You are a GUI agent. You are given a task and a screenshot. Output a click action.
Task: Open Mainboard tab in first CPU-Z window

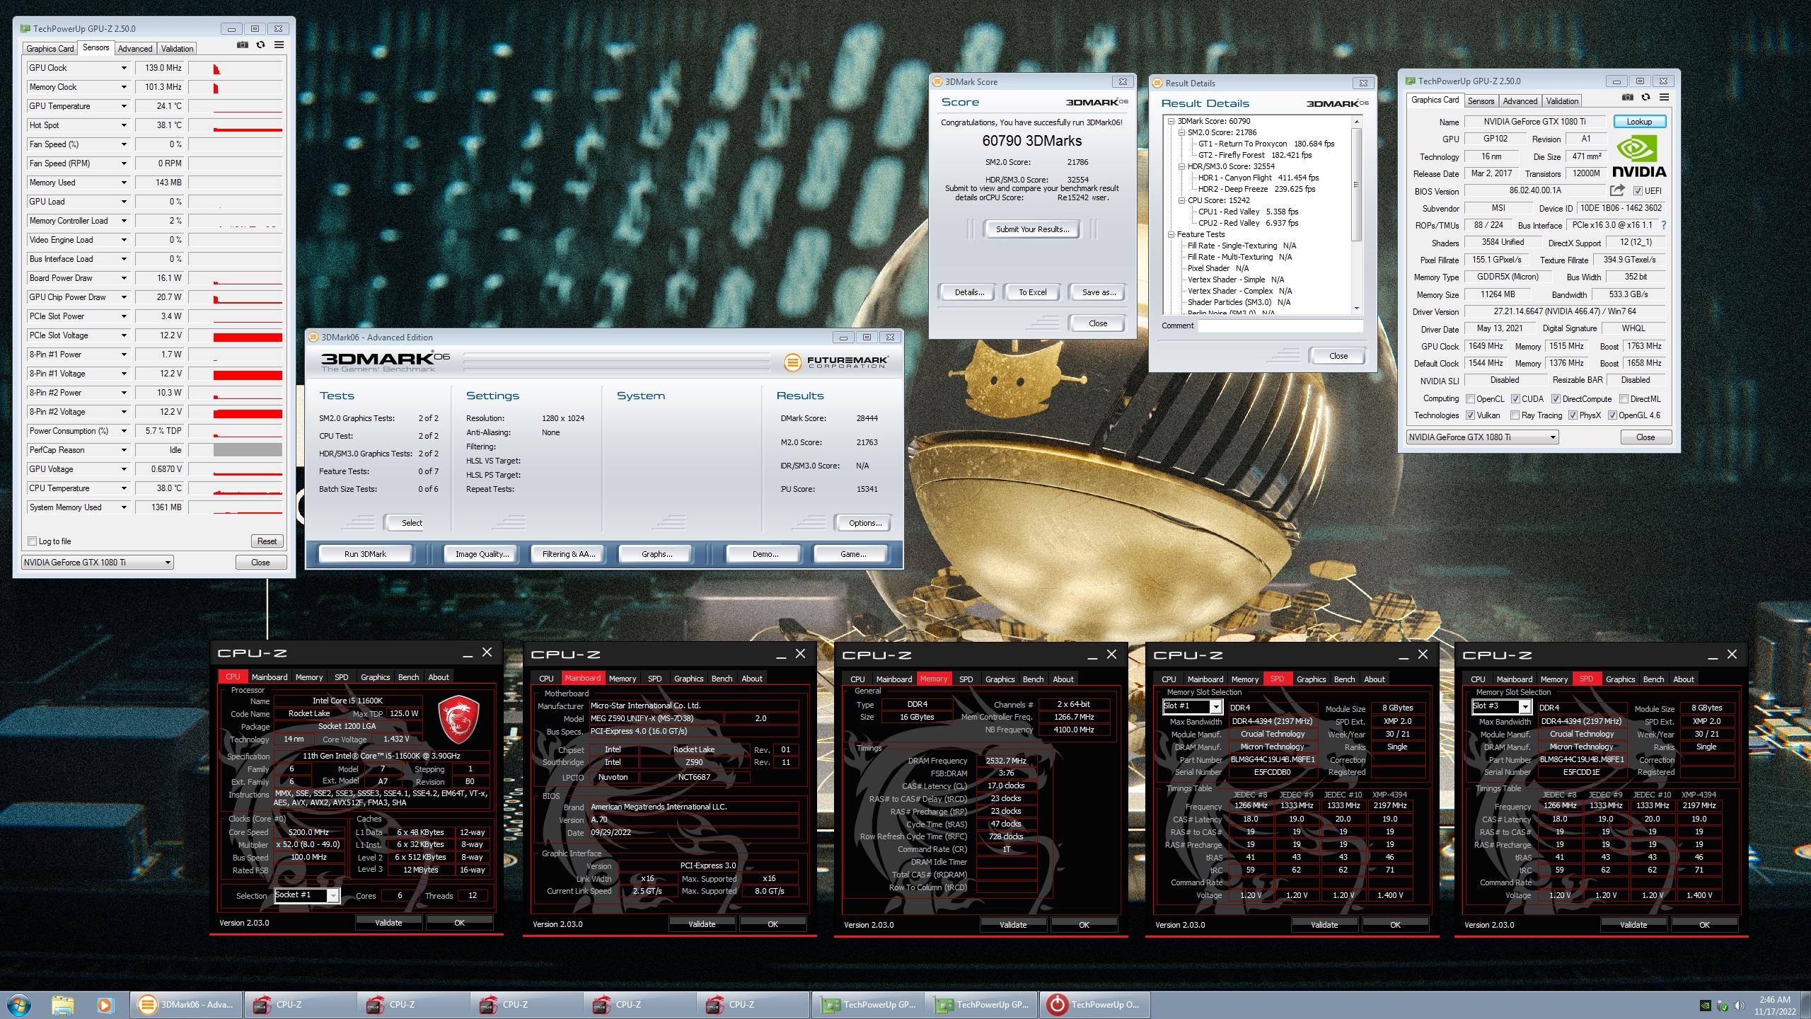point(270,677)
